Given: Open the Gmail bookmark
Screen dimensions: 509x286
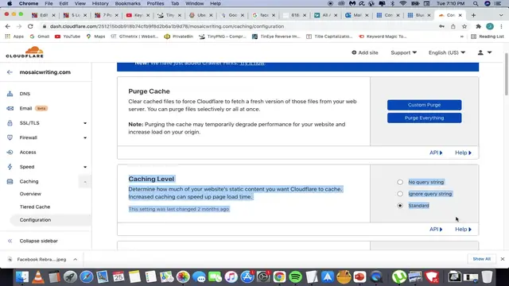Looking at the screenshot, I should [x=39, y=37].
